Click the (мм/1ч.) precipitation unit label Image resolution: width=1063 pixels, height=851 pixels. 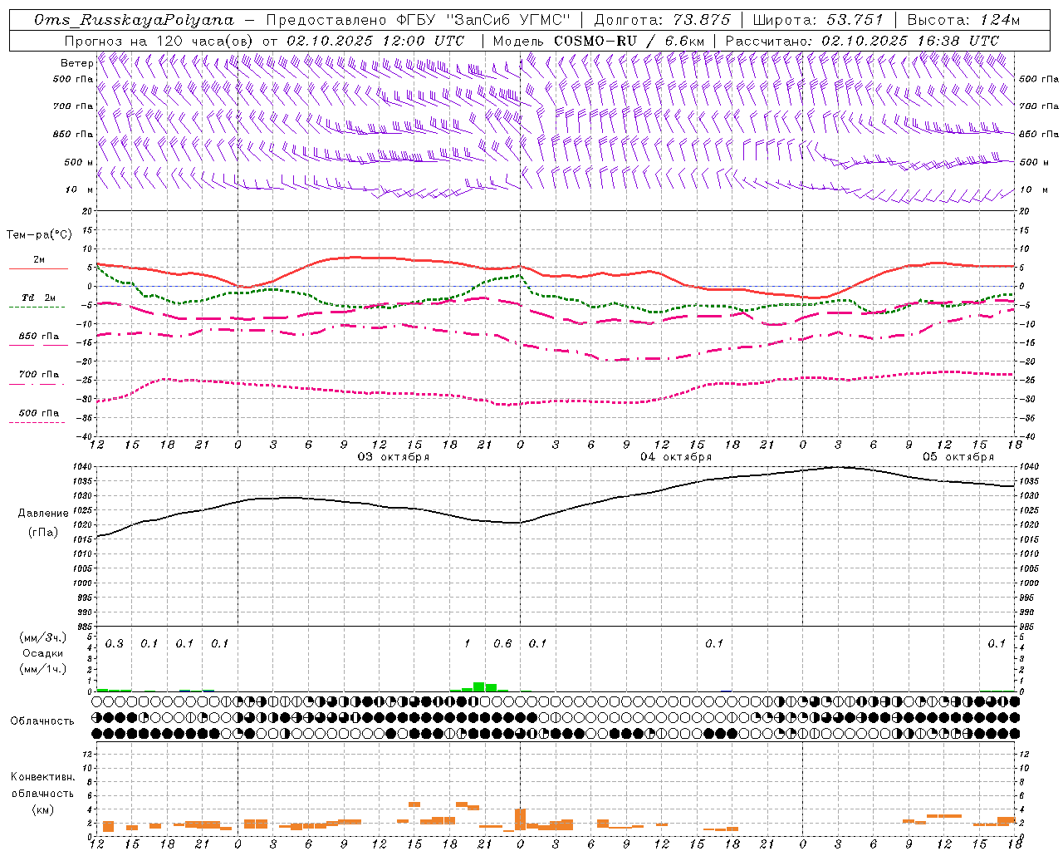point(42,669)
